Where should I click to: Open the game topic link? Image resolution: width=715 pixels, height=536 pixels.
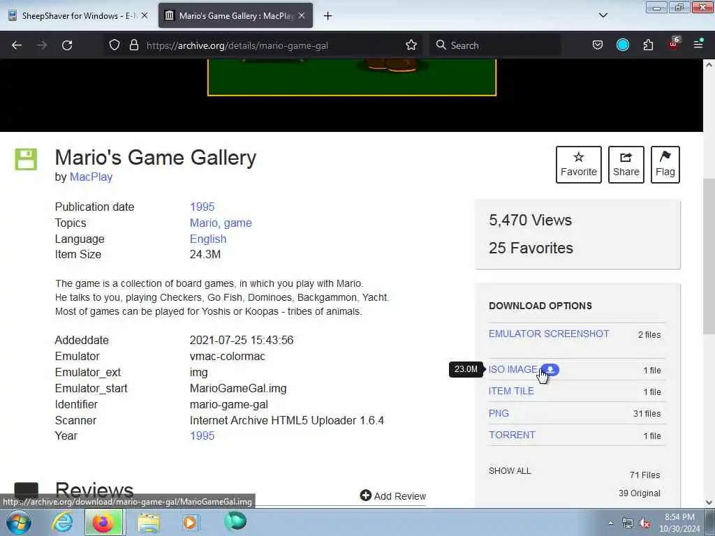tap(237, 223)
